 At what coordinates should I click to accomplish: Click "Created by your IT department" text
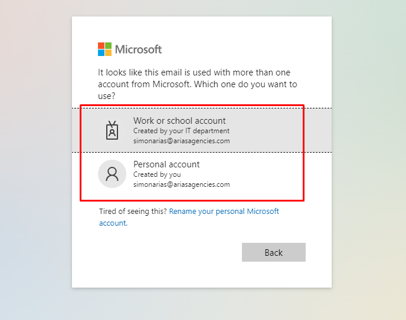[x=181, y=131]
